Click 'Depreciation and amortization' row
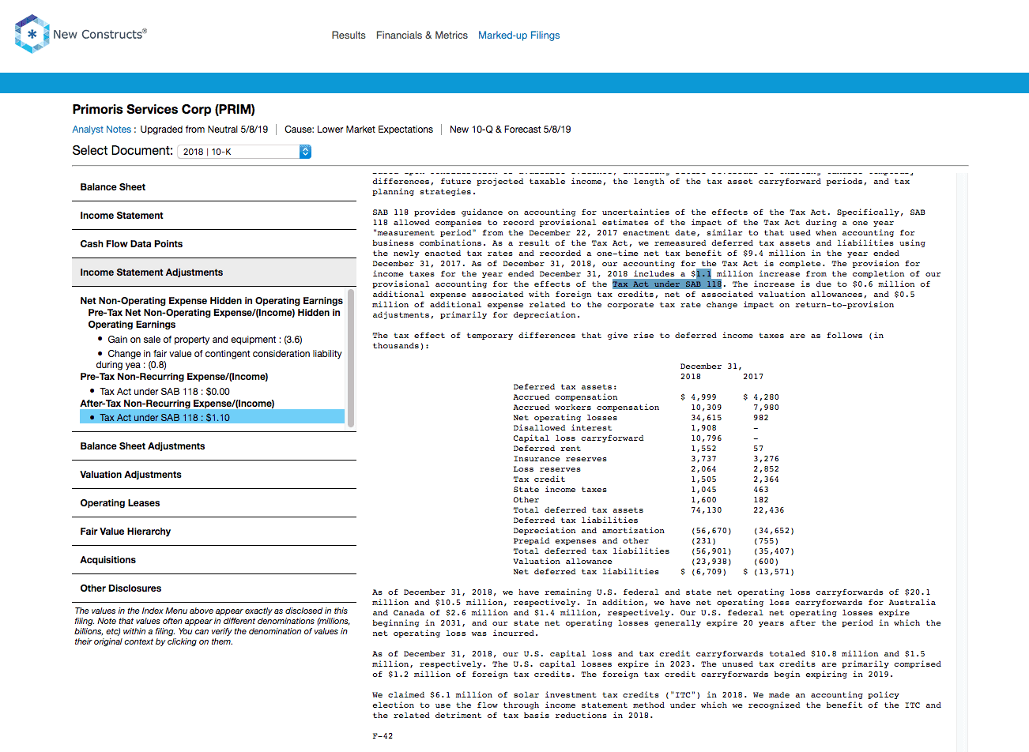The width and height of the screenshot is (1029, 752). (654, 531)
